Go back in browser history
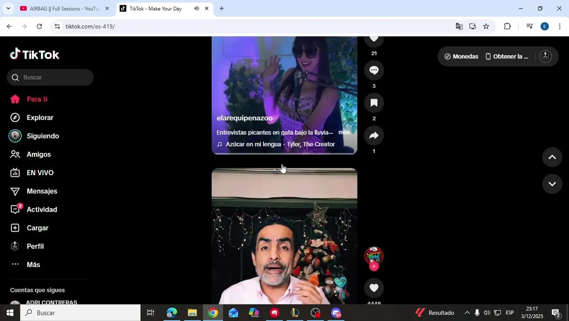This screenshot has height=321, width=569. pyautogui.click(x=9, y=26)
